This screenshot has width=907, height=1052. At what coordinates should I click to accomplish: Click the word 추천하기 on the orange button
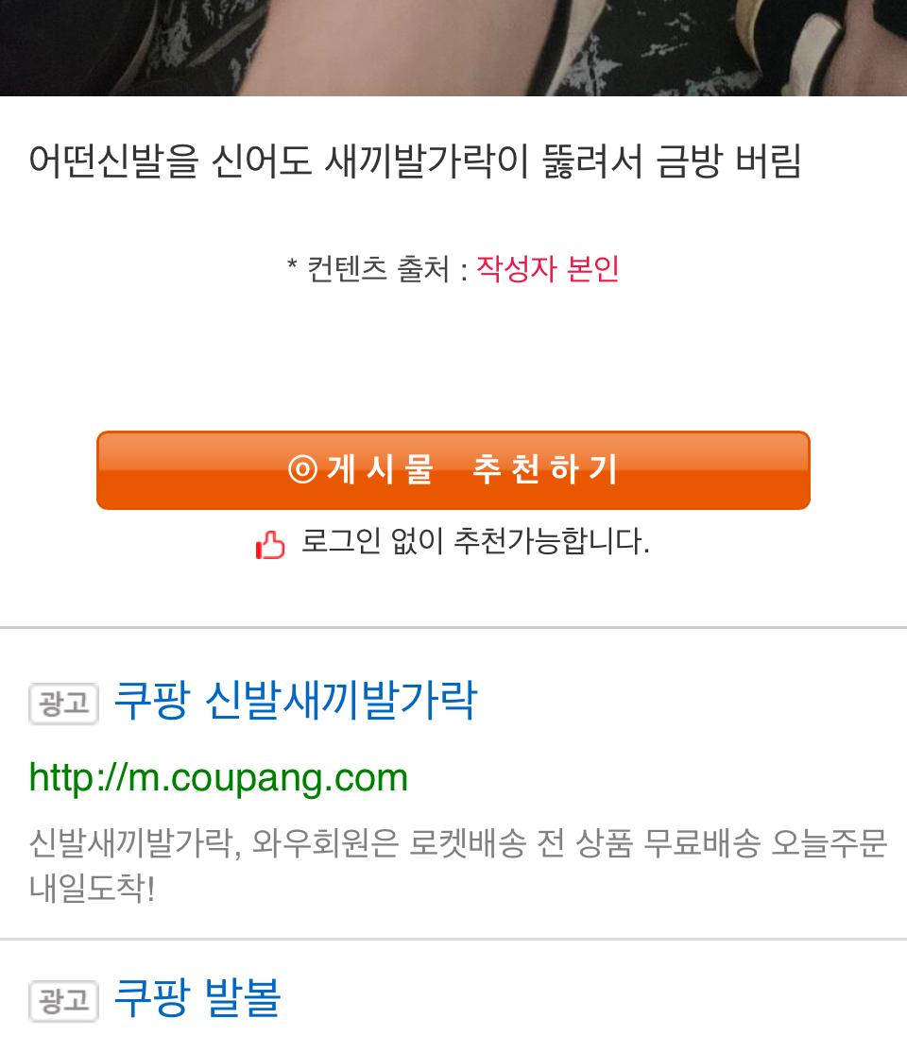pyautogui.click(x=545, y=469)
